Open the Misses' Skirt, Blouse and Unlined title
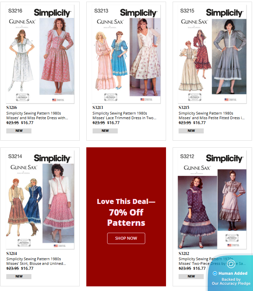 pos(36,261)
